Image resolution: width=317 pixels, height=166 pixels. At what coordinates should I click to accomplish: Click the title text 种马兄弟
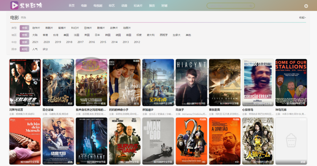click(281, 110)
